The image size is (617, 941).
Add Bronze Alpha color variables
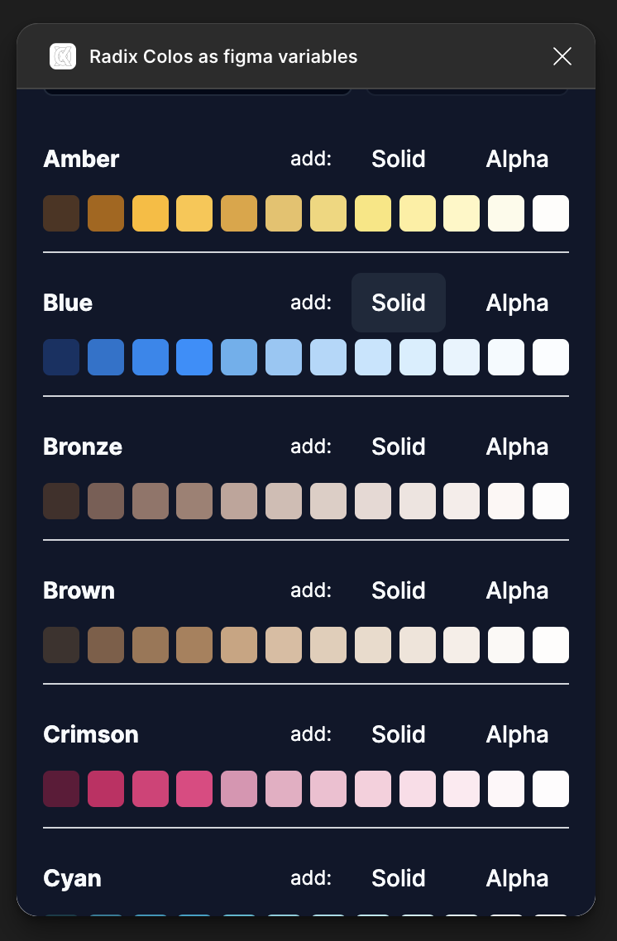(x=517, y=447)
